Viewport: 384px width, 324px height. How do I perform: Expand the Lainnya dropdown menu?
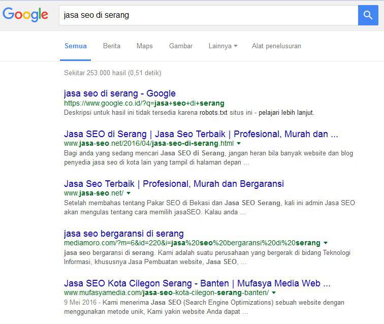click(223, 46)
